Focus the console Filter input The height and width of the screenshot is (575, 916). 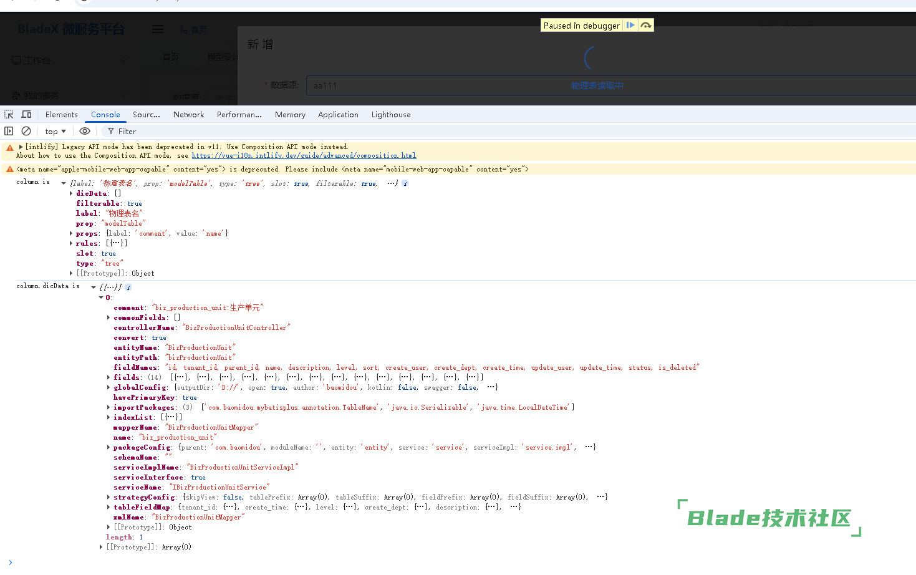(187, 132)
